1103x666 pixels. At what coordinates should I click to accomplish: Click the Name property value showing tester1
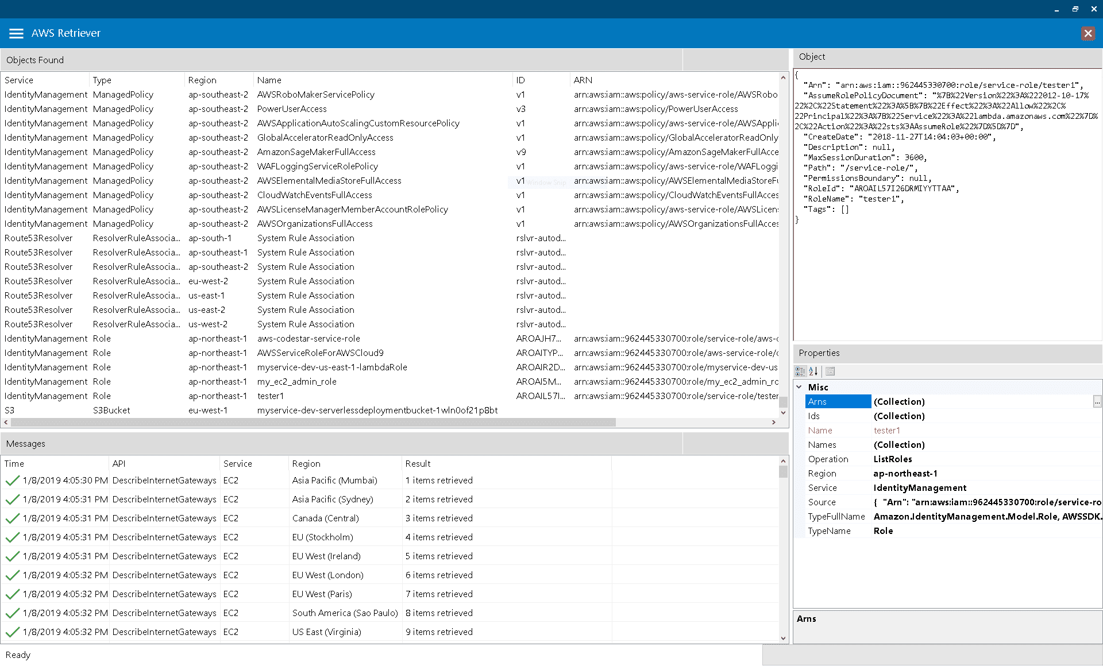point(887,430)
